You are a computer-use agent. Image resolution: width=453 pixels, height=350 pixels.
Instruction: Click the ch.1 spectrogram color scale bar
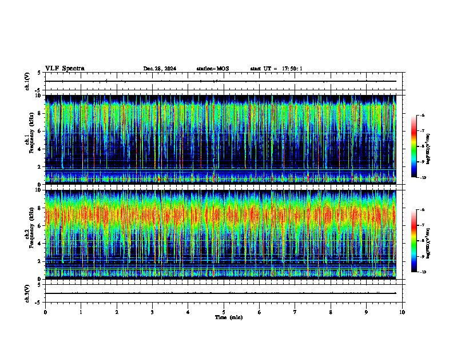(414, 146)
